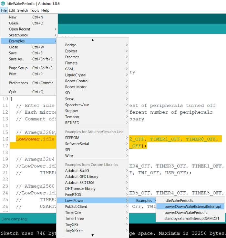Open the Stepper examples submenu
The height and width of the screenshot is (238, 226).
(x=93, y=111)
